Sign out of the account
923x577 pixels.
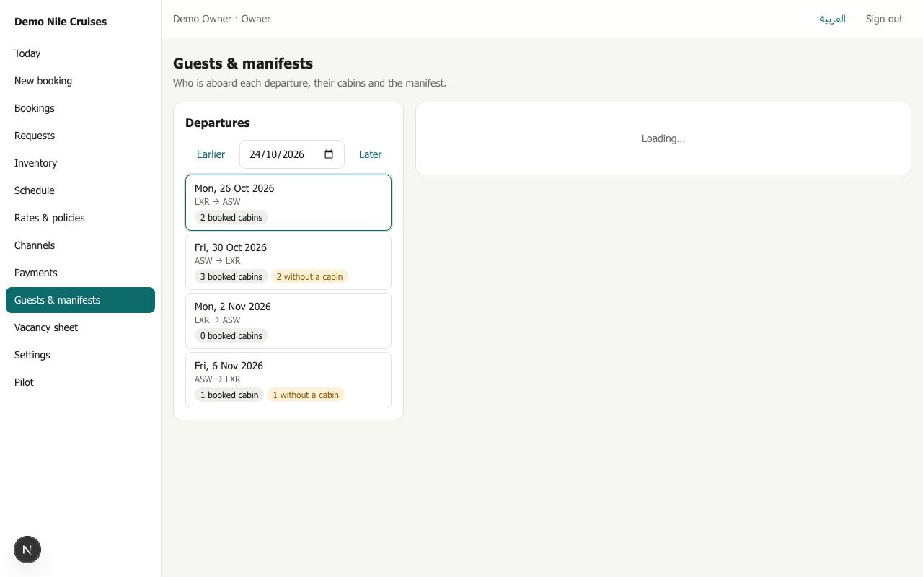click(x=884, y=19)
